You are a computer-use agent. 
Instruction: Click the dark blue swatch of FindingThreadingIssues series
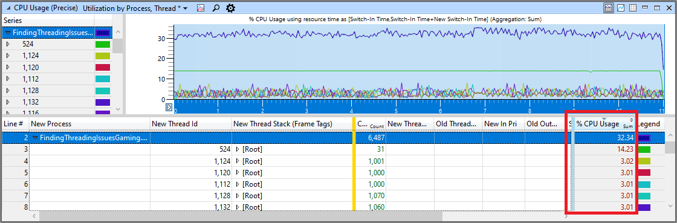click(103, 33)
